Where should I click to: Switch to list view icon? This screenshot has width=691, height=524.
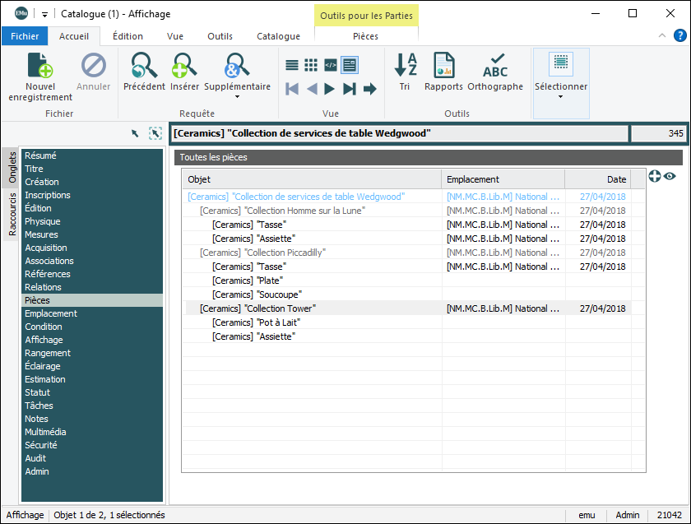(292, 65)
